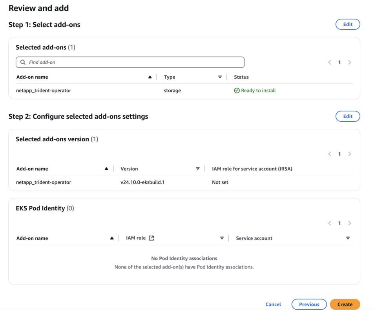Sort by Service account column arrow
This screenshot has width=374, height=310.
point(348,238)
